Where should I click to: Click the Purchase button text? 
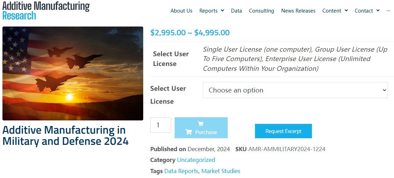(x=206, y=132)
